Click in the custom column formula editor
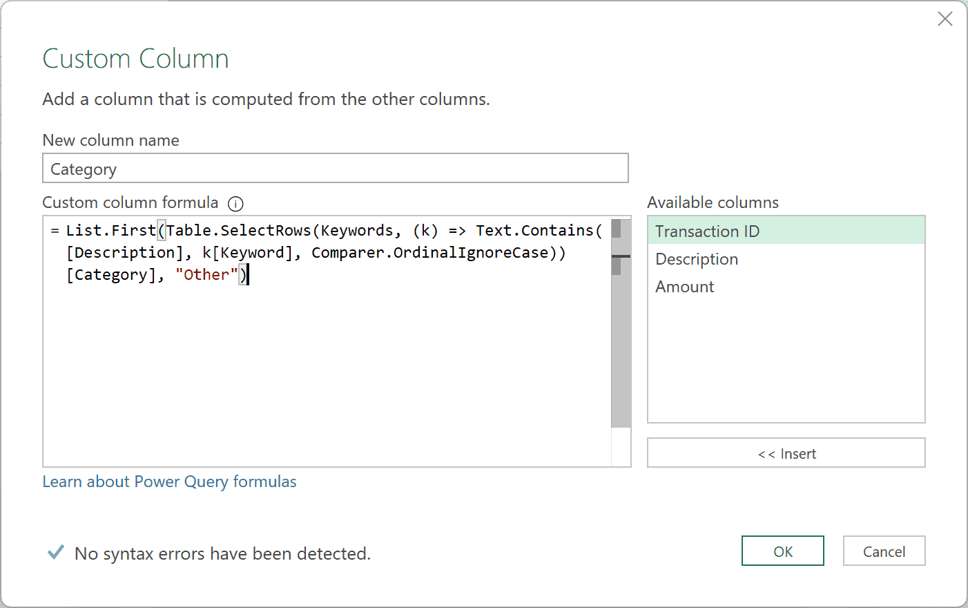Screen dimensions: 968x608 point(327,341)
